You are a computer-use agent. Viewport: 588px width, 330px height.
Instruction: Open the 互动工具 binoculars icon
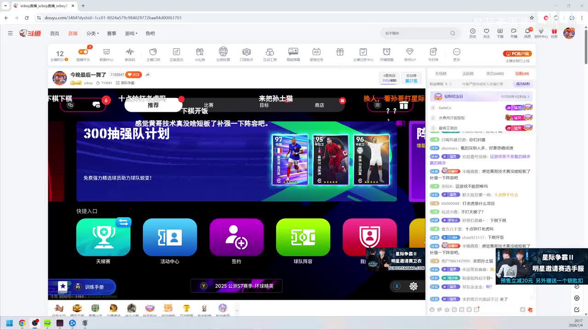pyautogui.click(x=270, y=54)
